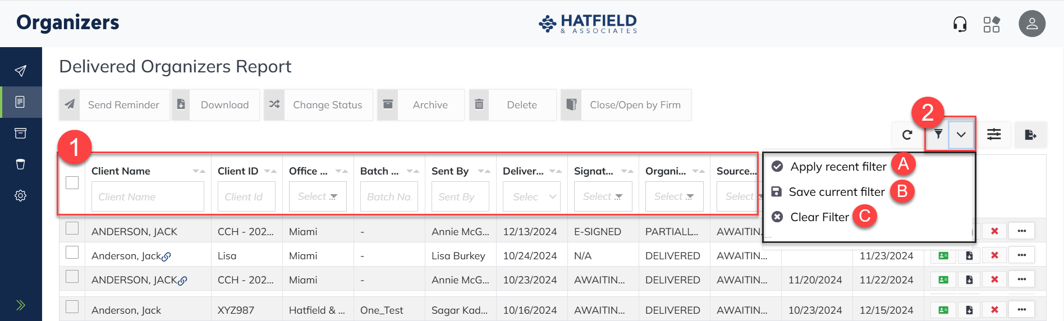Open the paper plane sidebar icon

point(21,71)
